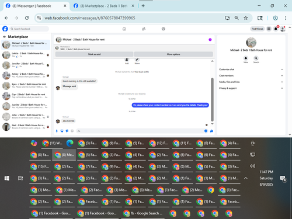Expand the Privacy & support section
Screen dimensions: 292x219
(x=251, y=88)
